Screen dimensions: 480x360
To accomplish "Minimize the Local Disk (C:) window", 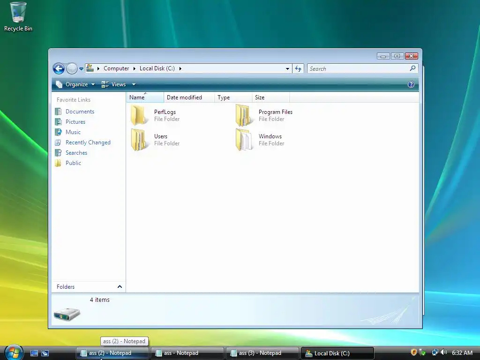I will [383, 56].
